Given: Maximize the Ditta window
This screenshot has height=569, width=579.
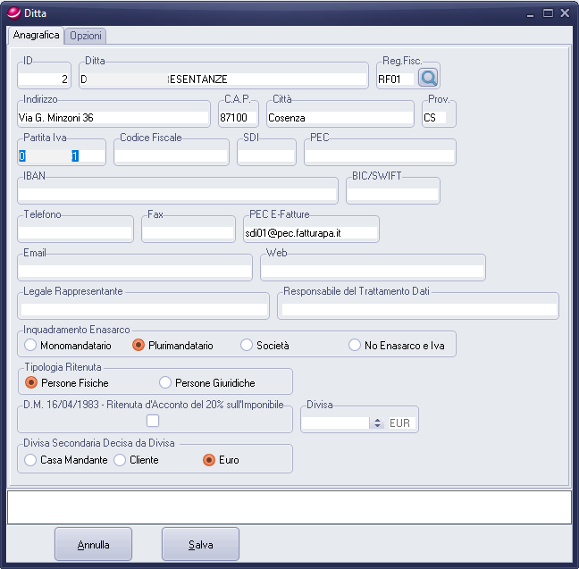Looking at the screenshot, I should pos(548,13).
